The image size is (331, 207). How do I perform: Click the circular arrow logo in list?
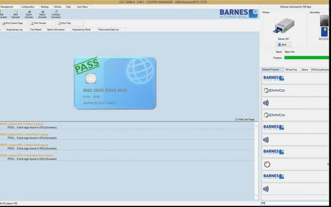[267, 164]
